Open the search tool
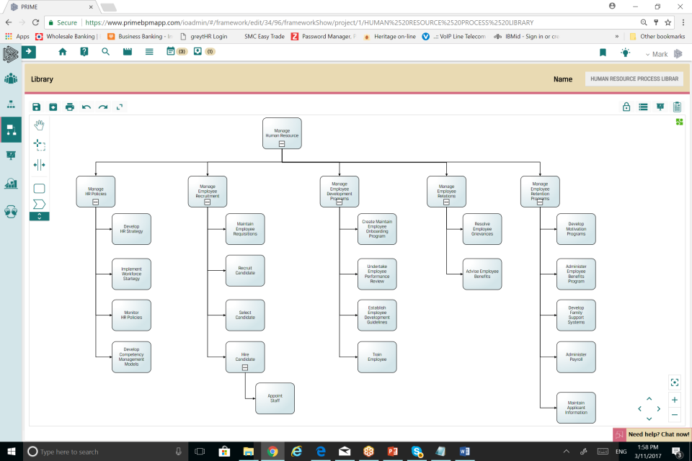 pyautogui.click(x=106, y=52)
